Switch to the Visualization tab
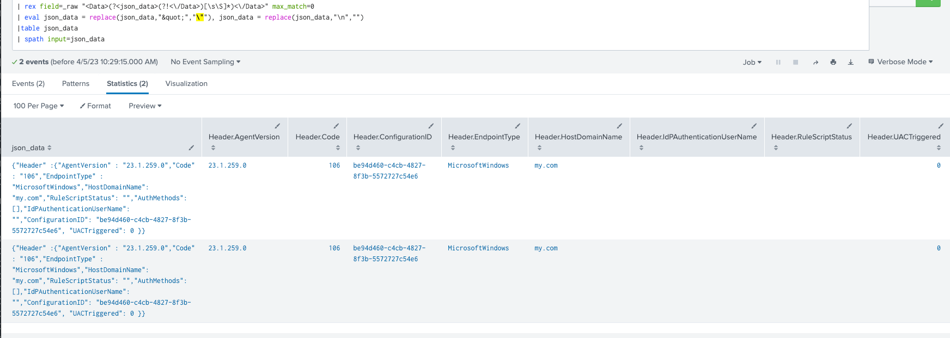The height and width of the screenshot is (338, 950). point(186,84)
